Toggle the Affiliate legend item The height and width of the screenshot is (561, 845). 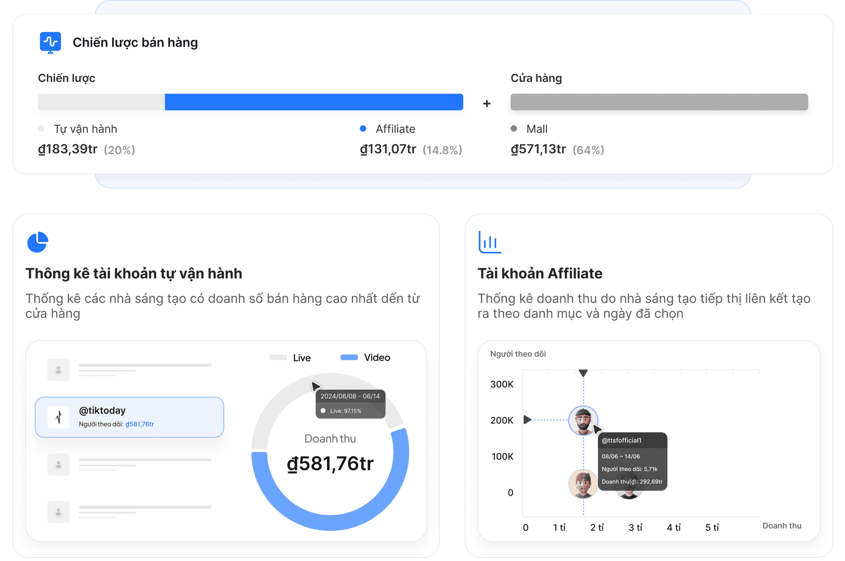coord(388,129)
